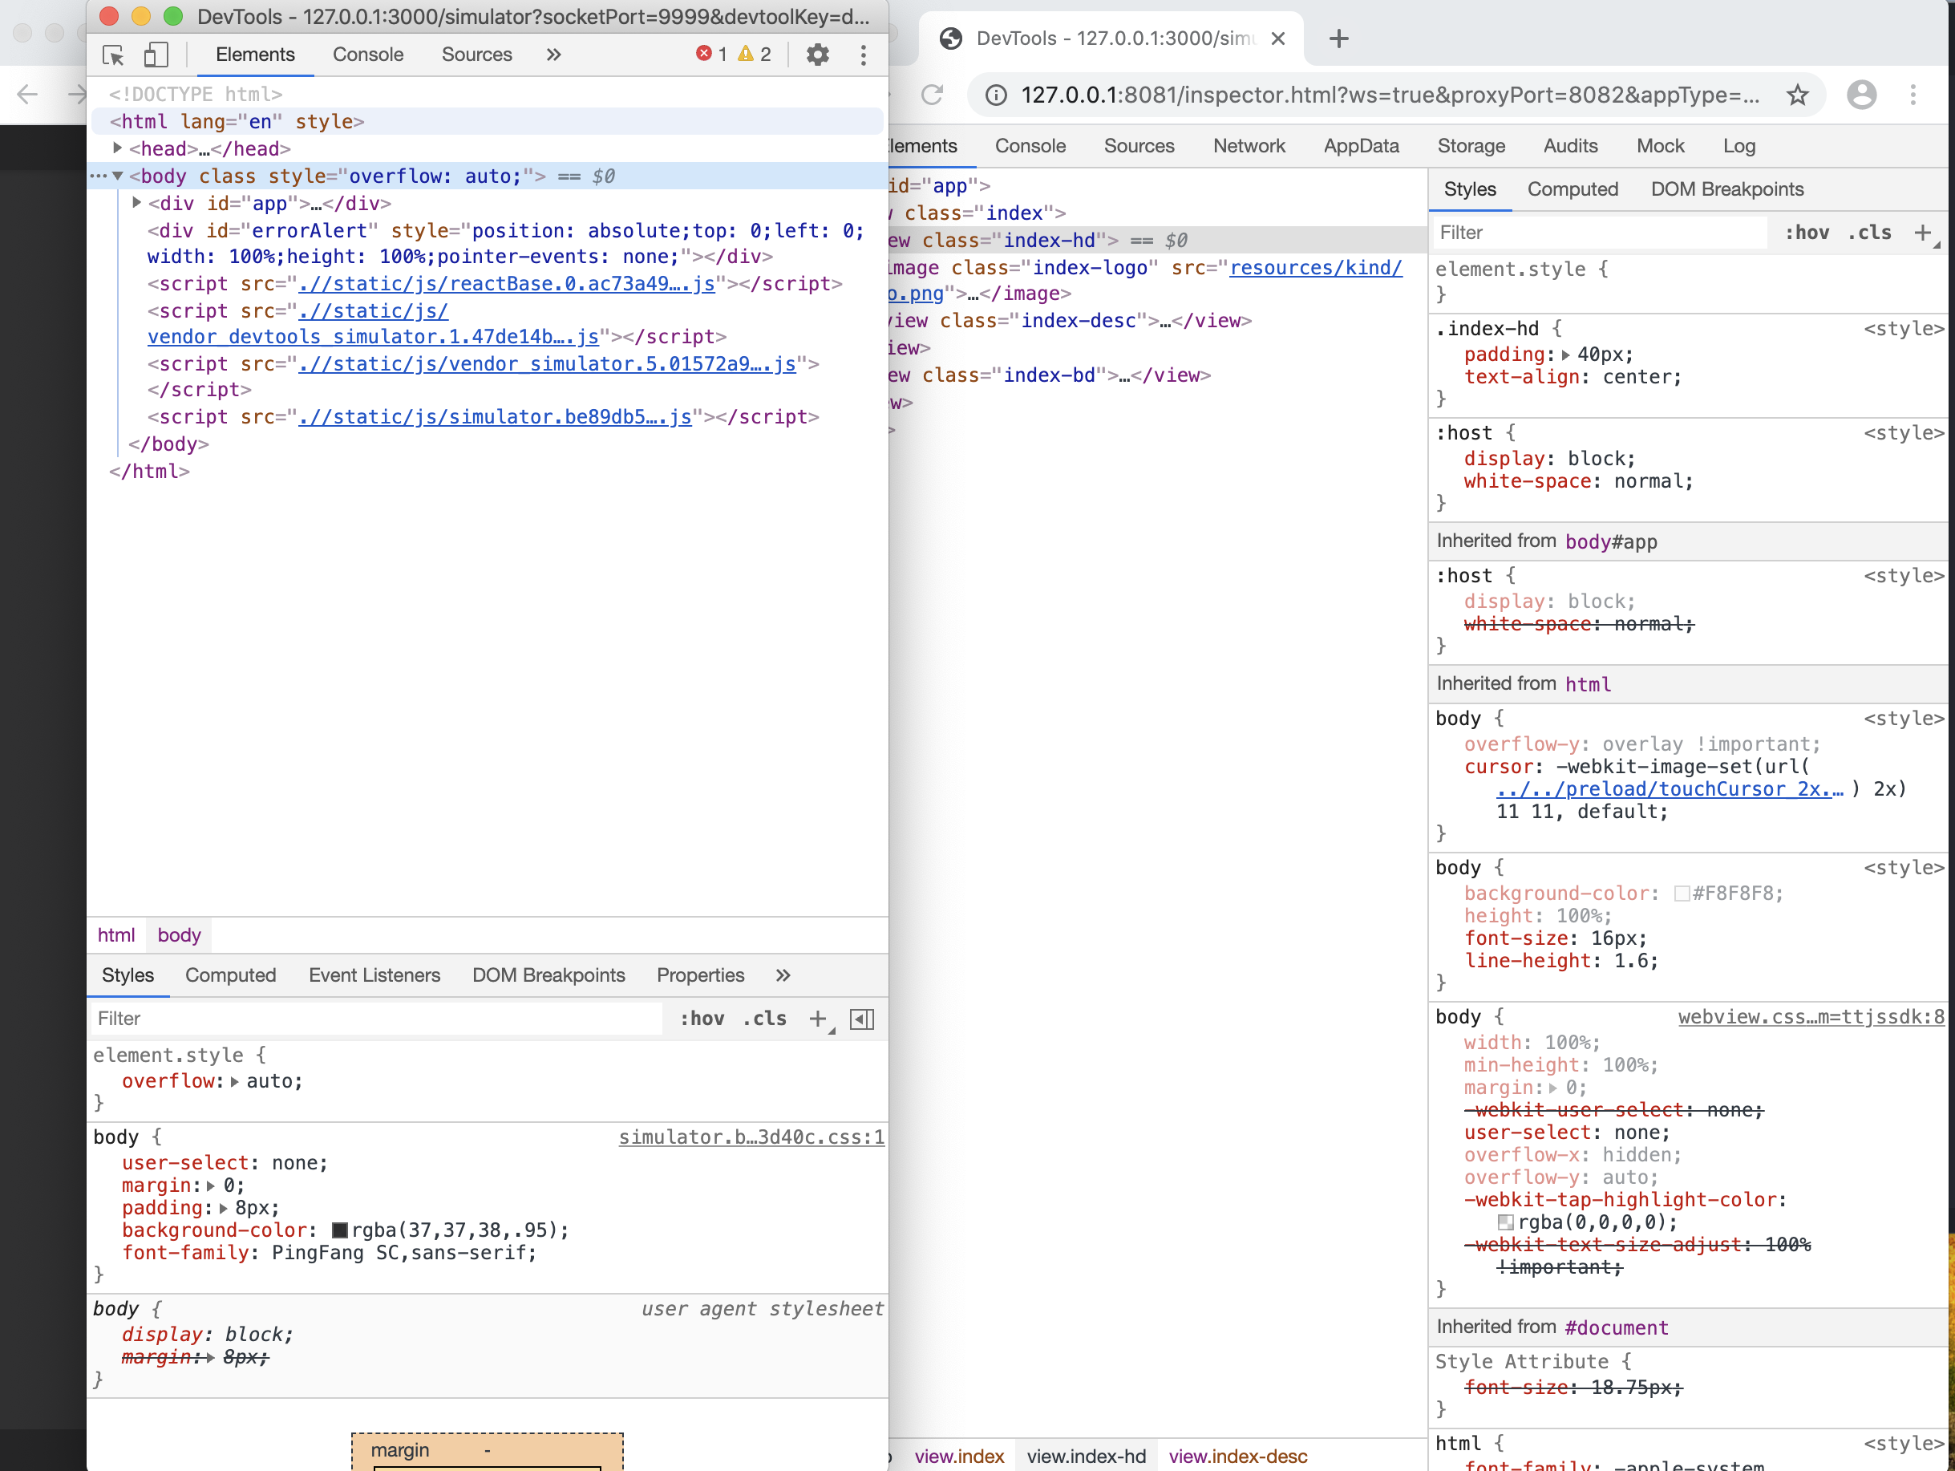The image size is (1955, 1471).
Task: Expand the div id app node
Action: coord(137,203)
